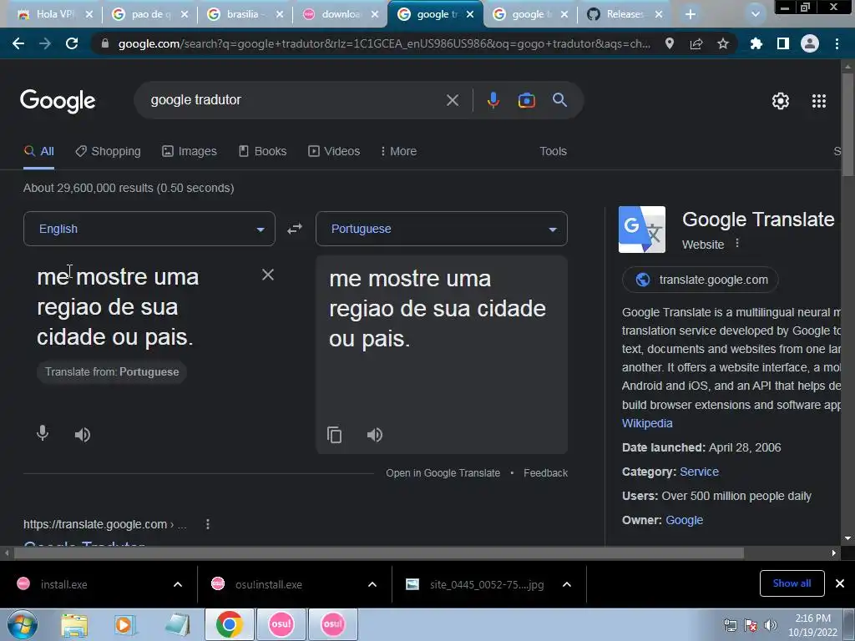Image resolution: width=855 pixels, height=641 pixels.
Task: Open the Wikipedia source link
Action: tap(647, 423)
